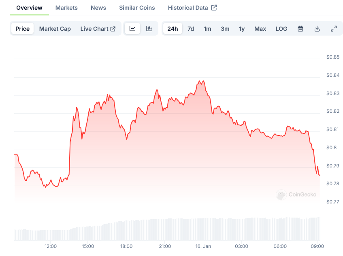Select the 1y time range
Viewport: 343px width, 256px height.
(x=242, y=29)
